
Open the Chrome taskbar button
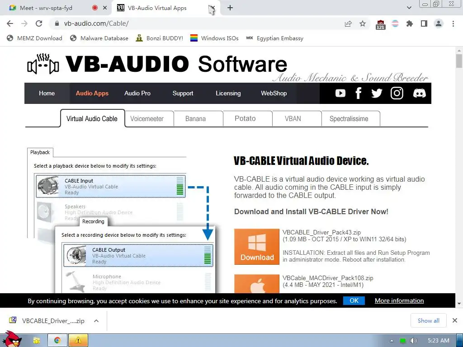coord(57,341)
